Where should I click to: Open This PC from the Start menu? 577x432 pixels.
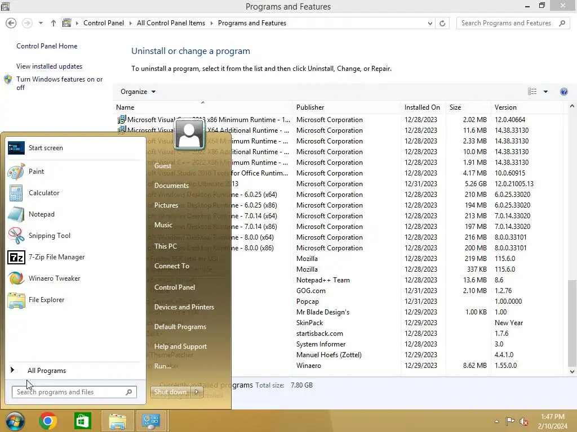(x=165, y=246)
